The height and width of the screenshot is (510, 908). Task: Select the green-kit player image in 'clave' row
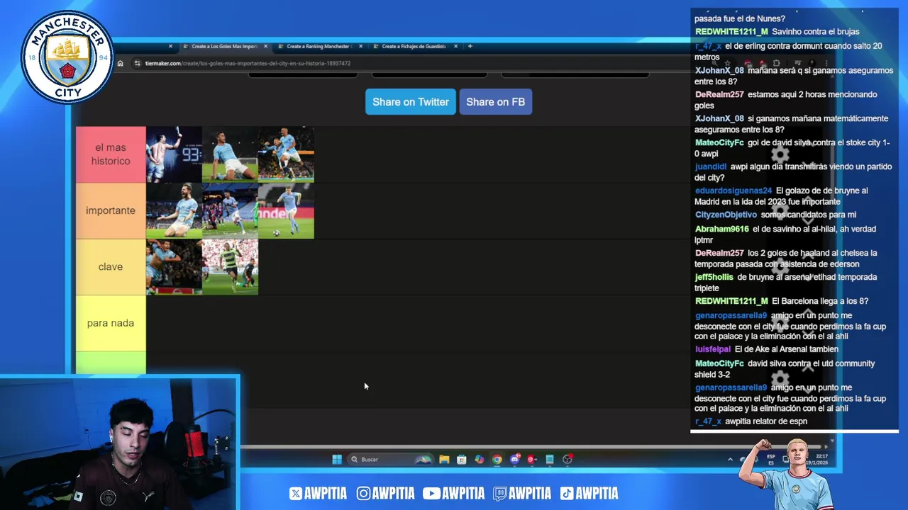point(230,266)
